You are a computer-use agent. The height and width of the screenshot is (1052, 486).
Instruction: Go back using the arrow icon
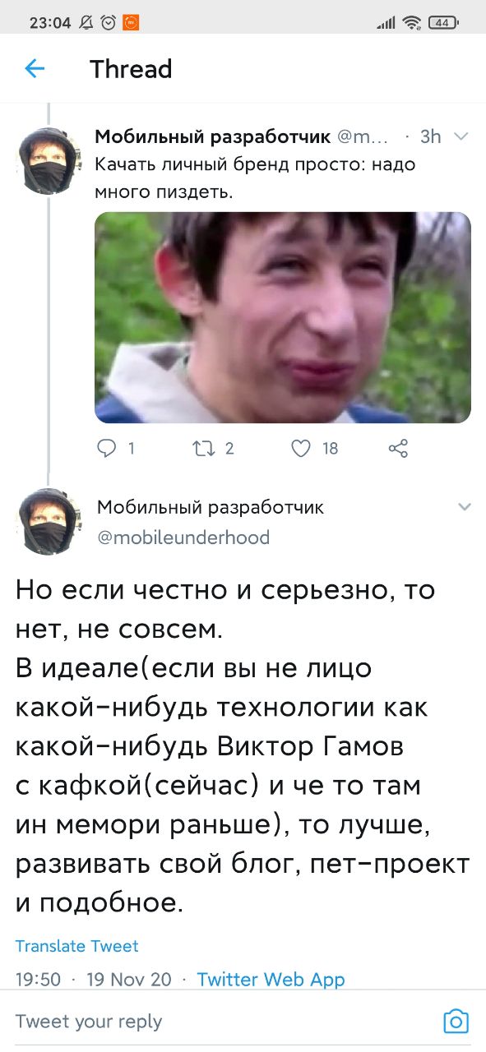(x=35, y=69)
